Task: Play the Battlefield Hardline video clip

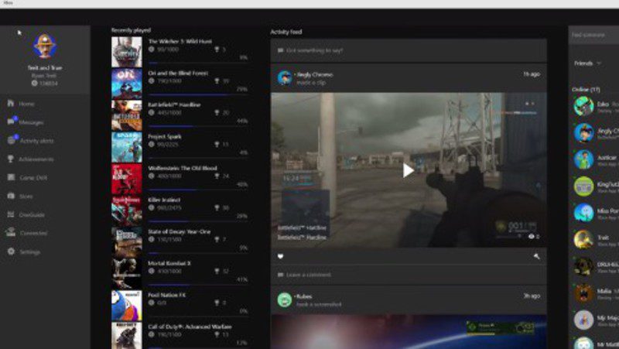Action: pyautogui.click(x=408, y=170)
